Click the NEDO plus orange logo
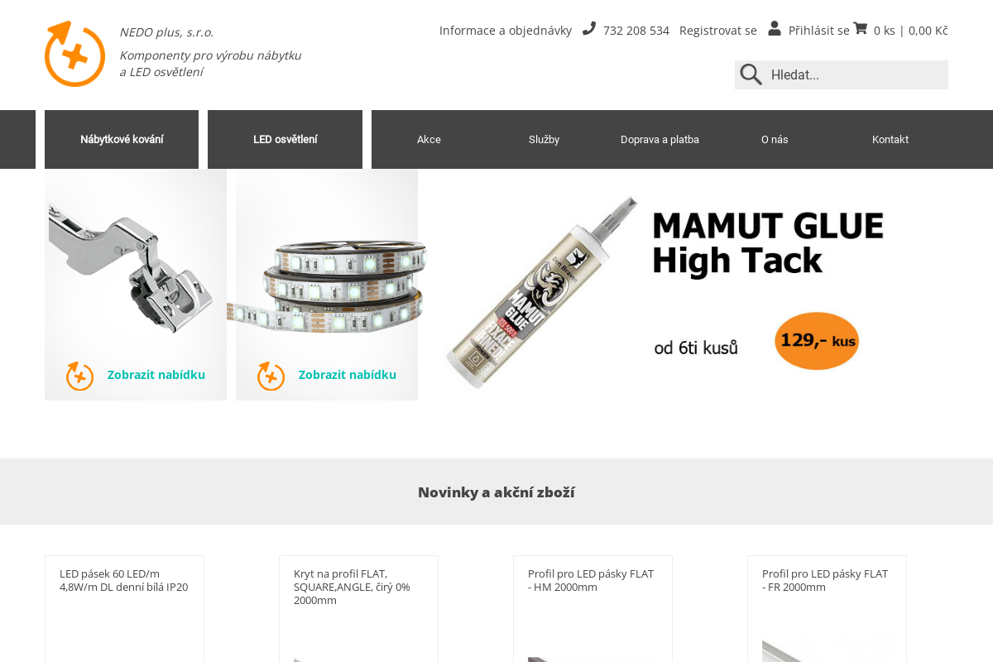 point(74,54)
